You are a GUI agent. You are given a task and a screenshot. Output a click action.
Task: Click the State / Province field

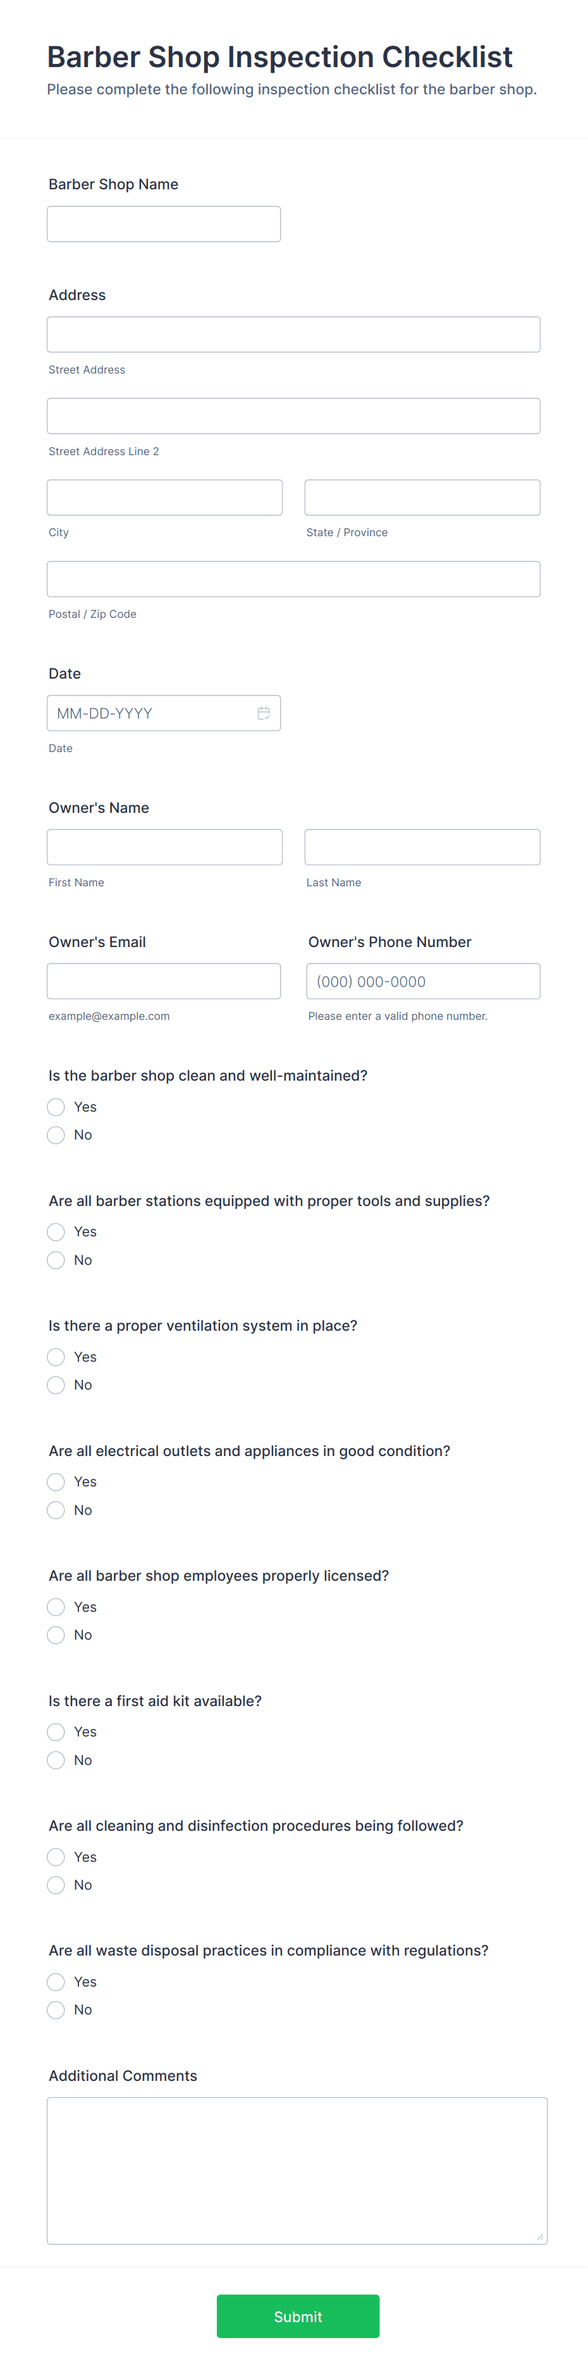pyautogui.click(x=422, y=497)
